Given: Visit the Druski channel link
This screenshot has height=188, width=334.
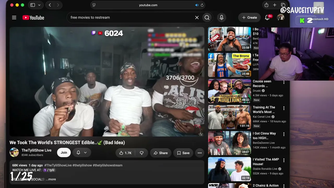Looking at the screenshot, I should (257, 91).
